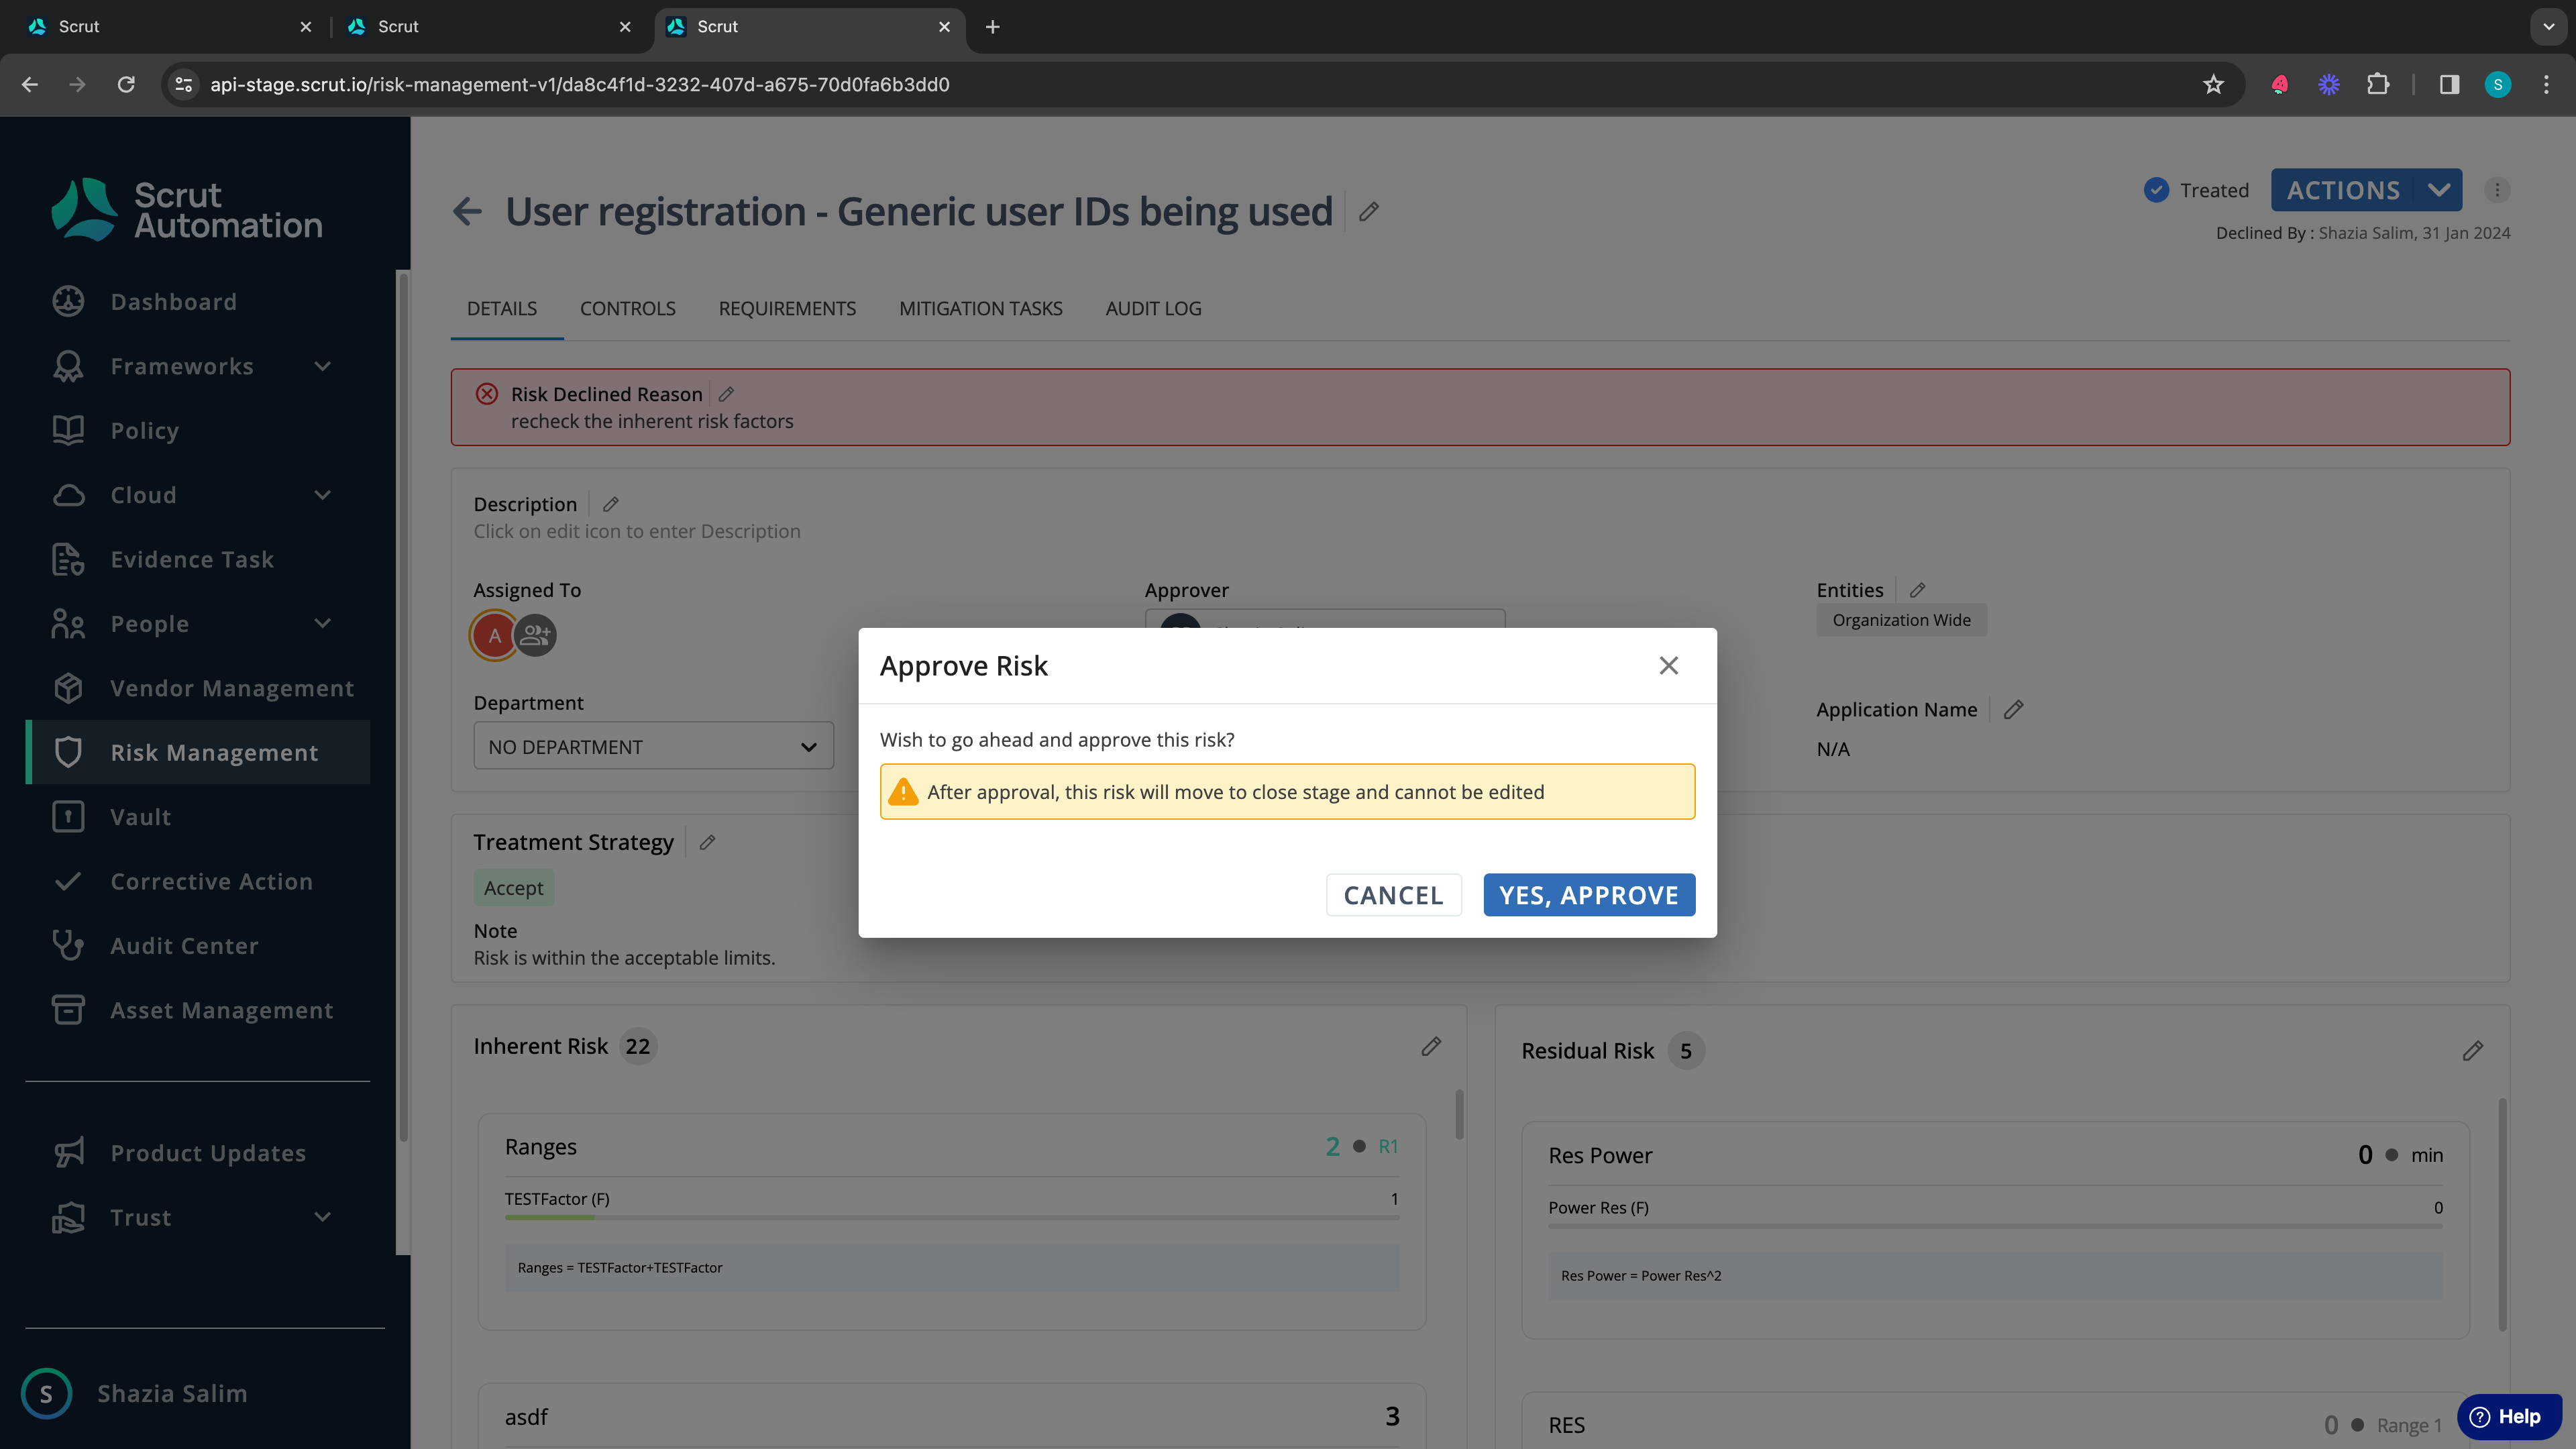Switch to the Requirements tab
Viewport: 2576px width, 1449px height.
[787, 309]
